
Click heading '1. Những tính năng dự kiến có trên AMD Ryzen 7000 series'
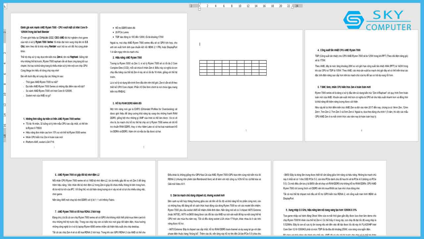point(52,119)
